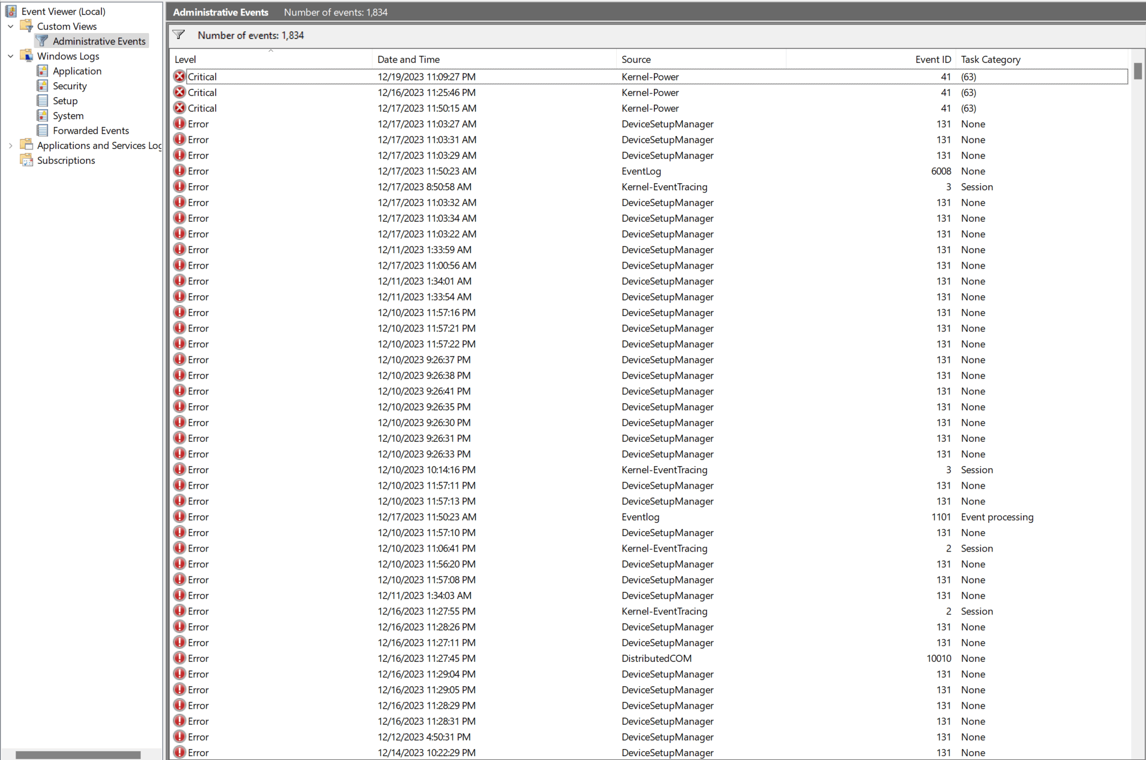The height and width of the screenshot is (760, 1146).
Task: Click the Subscriptions menu item
Action: pyautogui.click(x=65, y=160)
